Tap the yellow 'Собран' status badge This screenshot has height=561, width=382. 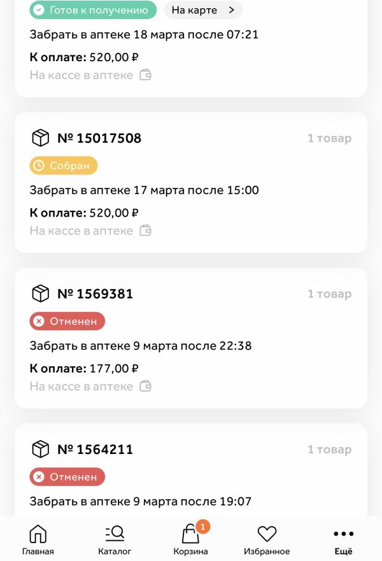(64, 166)
